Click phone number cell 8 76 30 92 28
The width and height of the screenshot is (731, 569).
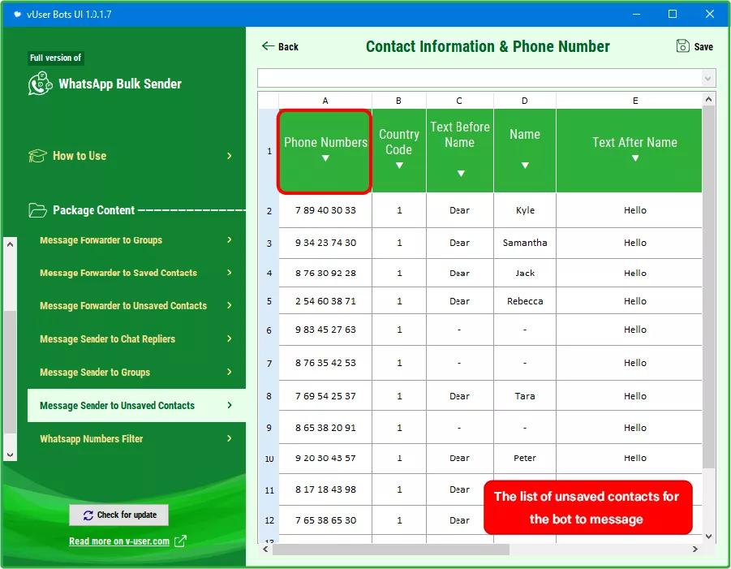pyautogui.click(x=325, y=274)
